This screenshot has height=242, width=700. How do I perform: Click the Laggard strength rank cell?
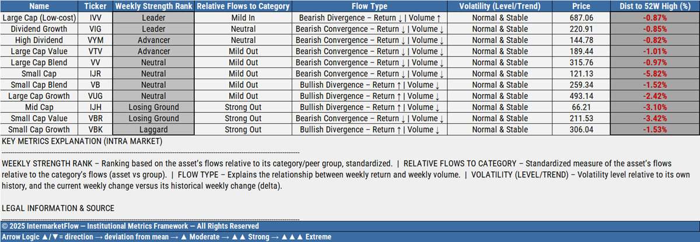tap(153, 129)
